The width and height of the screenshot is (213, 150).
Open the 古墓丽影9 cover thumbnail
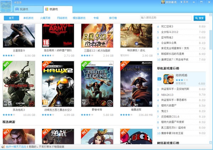(19, 36)
